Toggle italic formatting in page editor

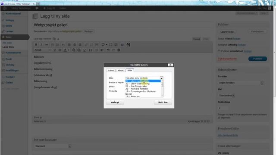click(41, 45)
